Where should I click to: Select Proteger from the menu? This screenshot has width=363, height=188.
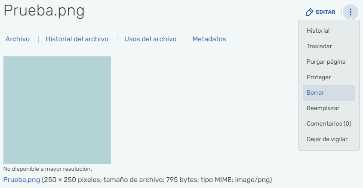318,77
